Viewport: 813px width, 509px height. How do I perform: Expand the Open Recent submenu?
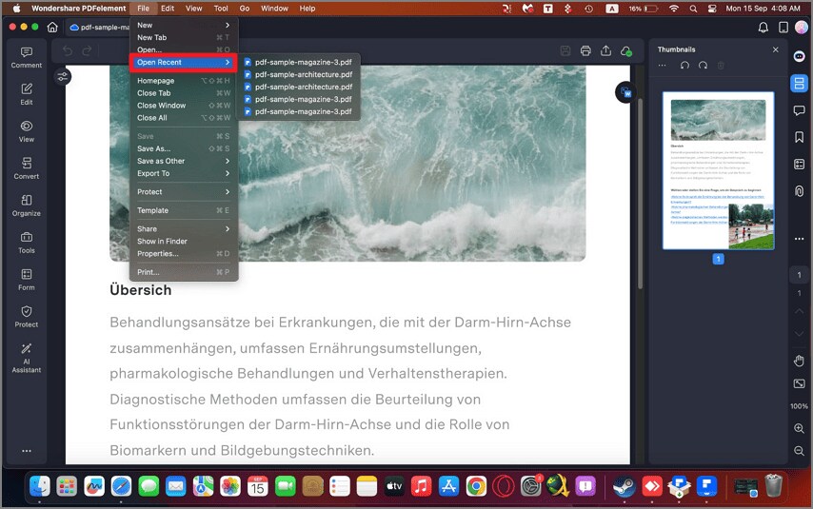coord(184,62)
